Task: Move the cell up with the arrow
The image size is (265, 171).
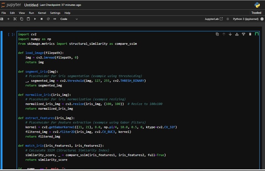Action: 224,34
